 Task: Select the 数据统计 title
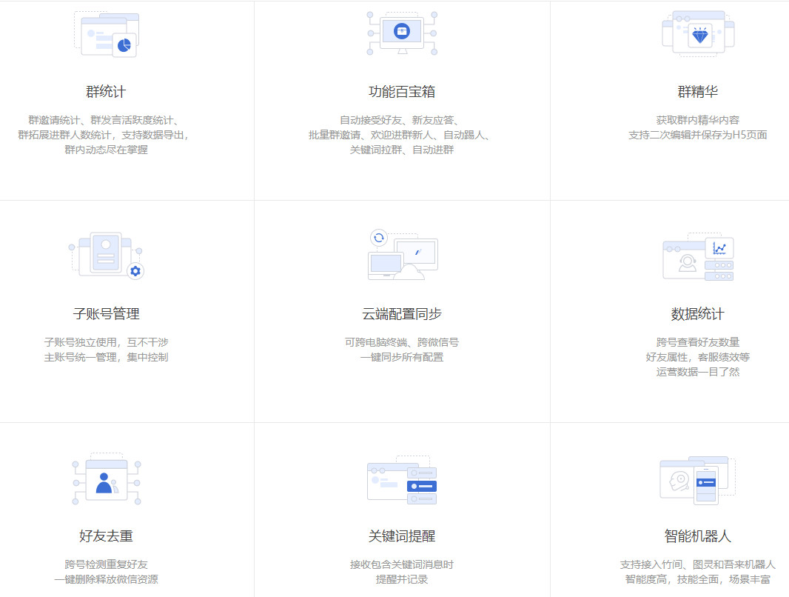pyautogui.click(x=697, y=313)
